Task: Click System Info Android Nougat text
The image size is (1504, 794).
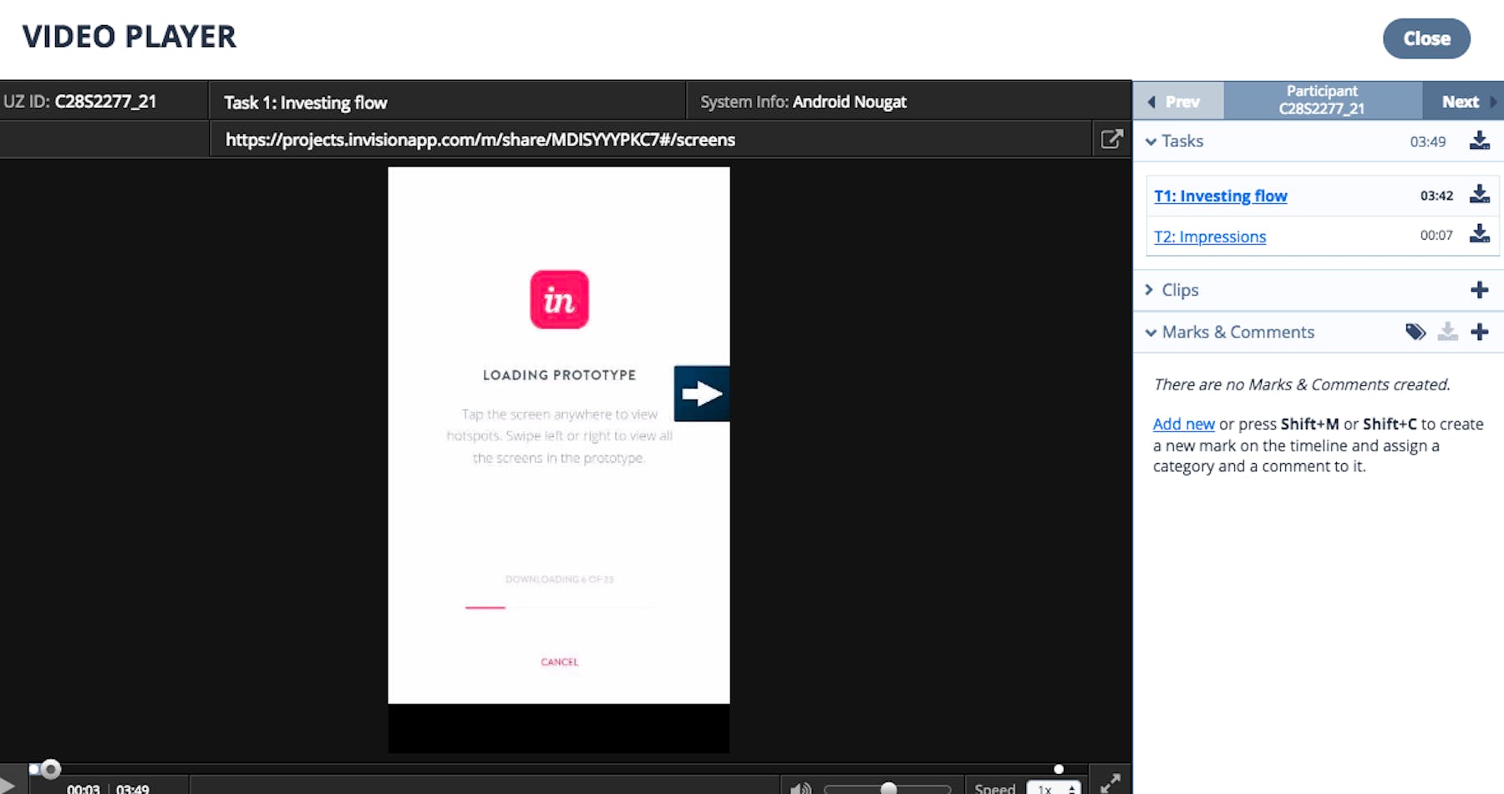Action: tap(803, 102)
